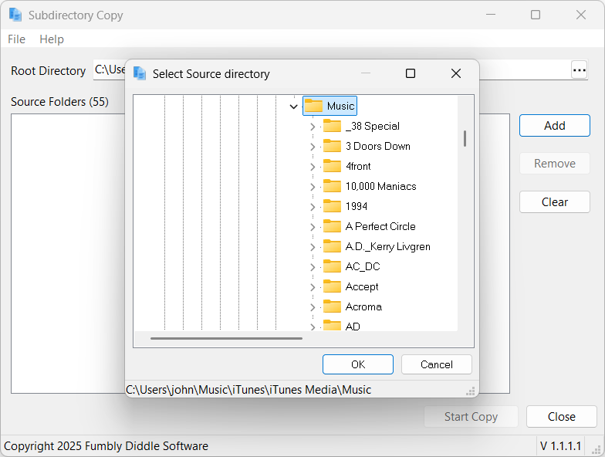This screenshot has width=605, height=457.
Task: Expand the _38 Special folder
Action: [313, 127]
